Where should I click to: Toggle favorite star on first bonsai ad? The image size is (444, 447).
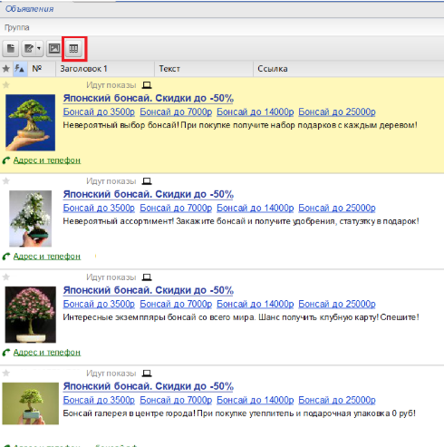pyautogui.click(x=6, y=85)
